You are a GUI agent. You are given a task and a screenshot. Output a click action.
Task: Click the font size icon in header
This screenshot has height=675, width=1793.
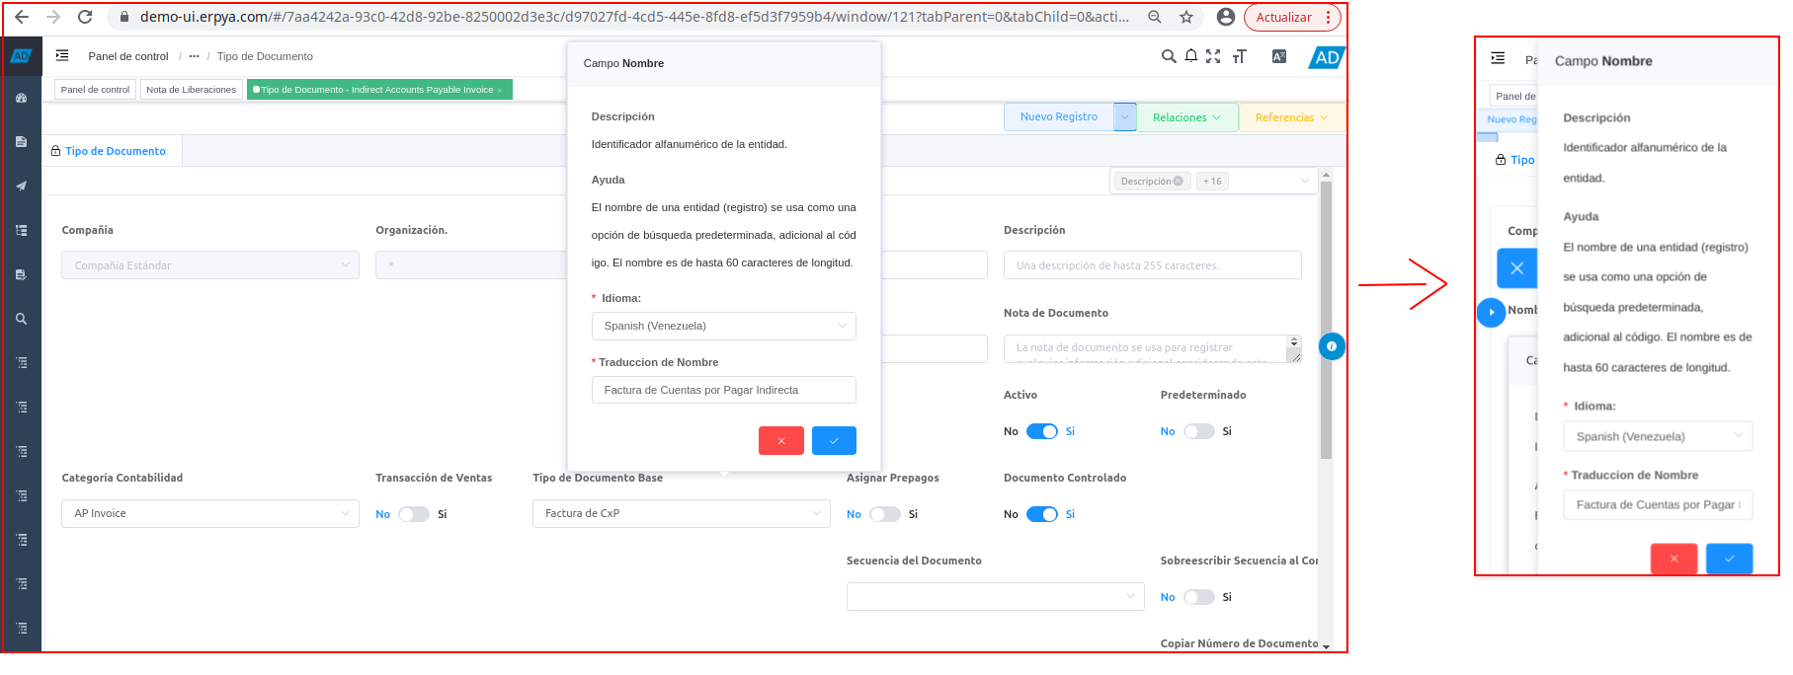pos(1239,56)
